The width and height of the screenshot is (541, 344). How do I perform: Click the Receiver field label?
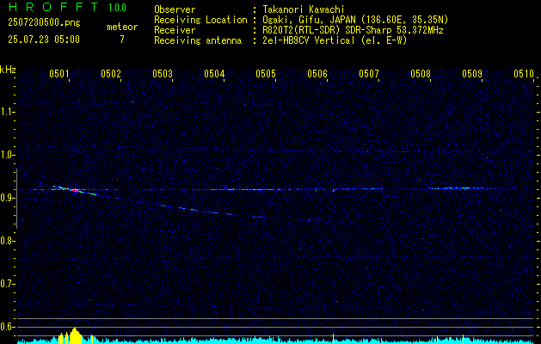click(x=175, y=30)
